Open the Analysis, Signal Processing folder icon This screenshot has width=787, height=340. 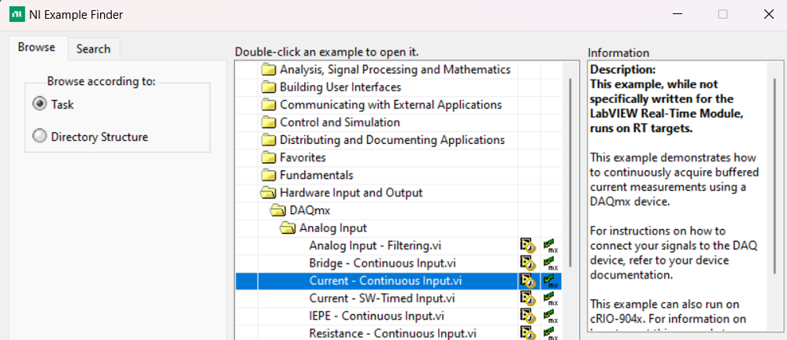(x=269, y=70)
